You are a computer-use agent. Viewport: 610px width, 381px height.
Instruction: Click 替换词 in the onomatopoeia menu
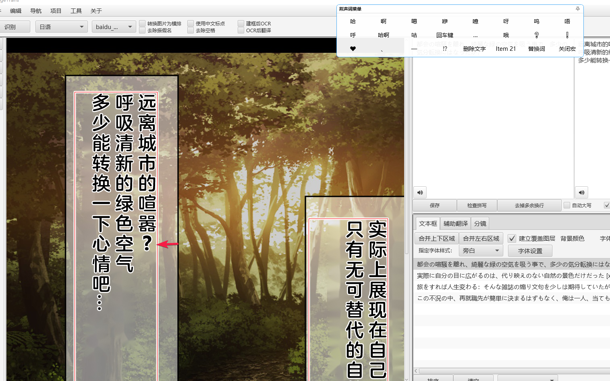(537, 49)
